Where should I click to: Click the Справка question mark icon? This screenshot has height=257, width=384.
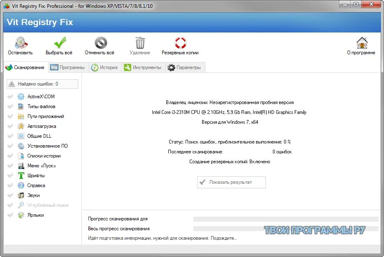21,185
